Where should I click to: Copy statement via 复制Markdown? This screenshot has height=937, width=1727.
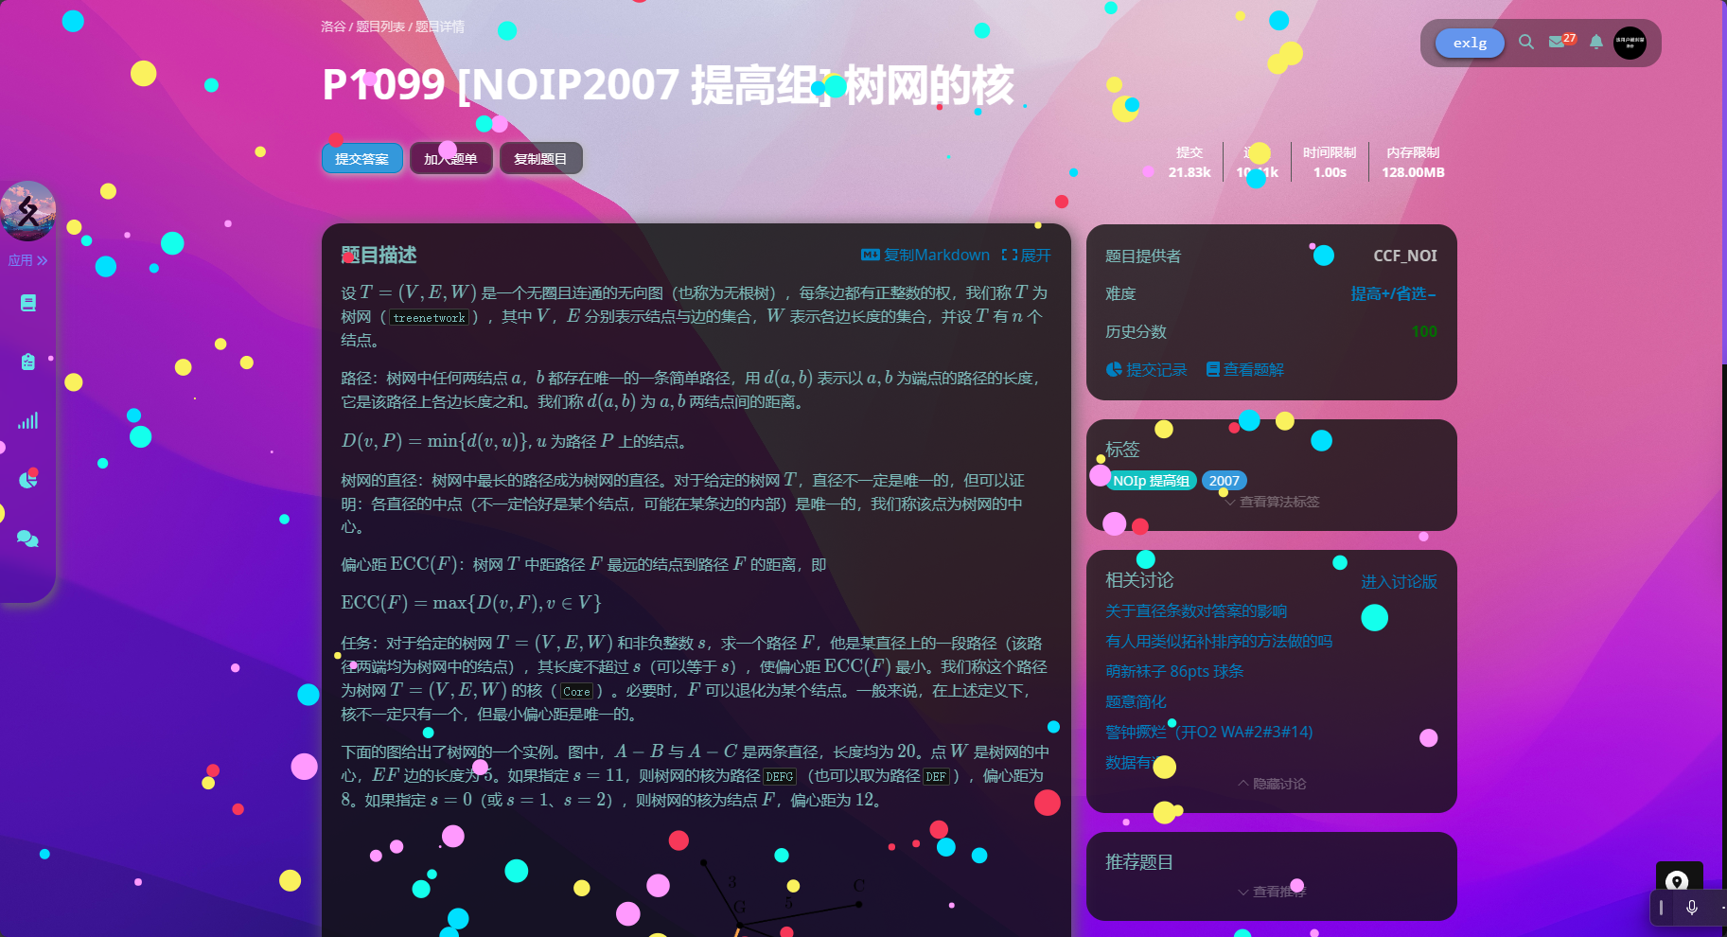tap(925, 255)
